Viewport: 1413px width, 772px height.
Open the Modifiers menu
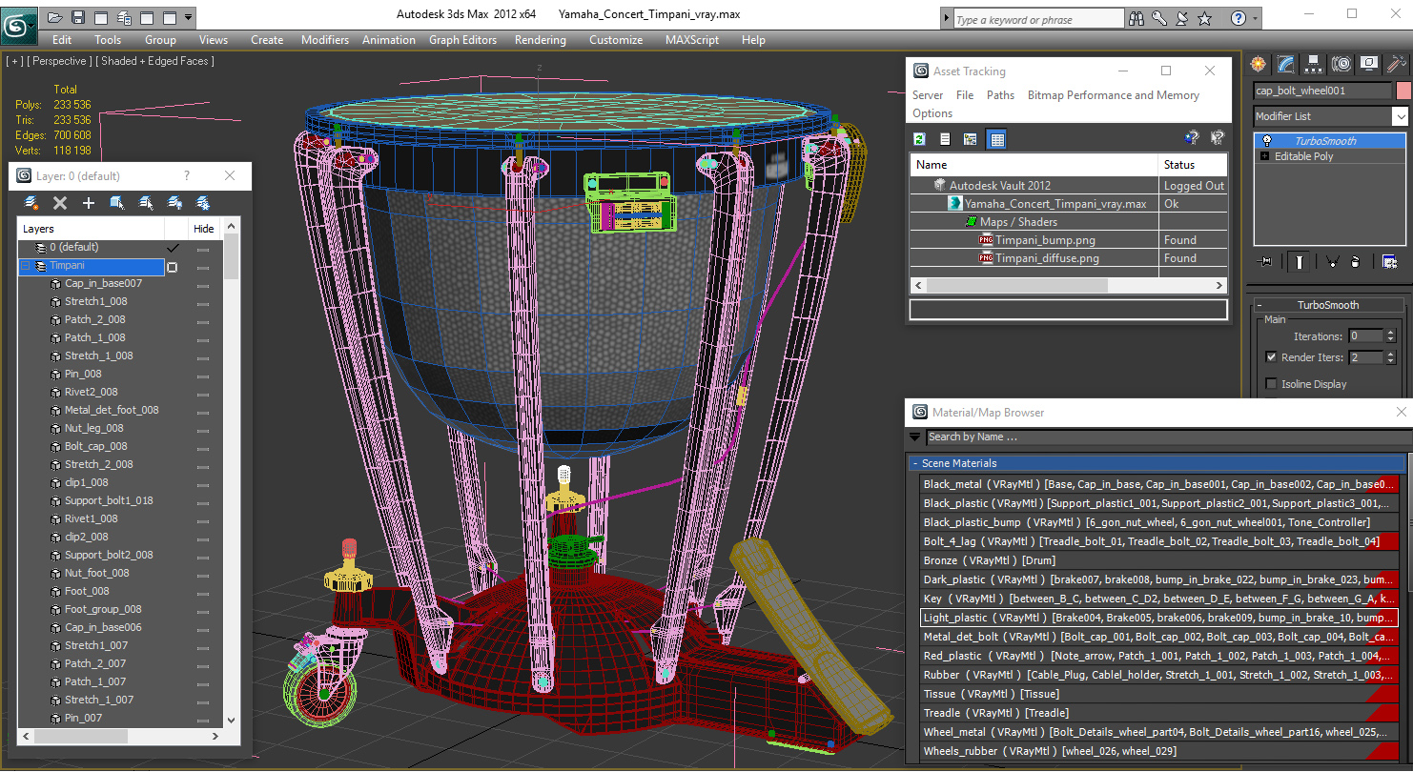coord(325,40)
